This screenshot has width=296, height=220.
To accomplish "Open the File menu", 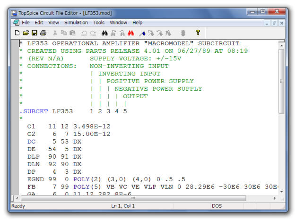I will pyautogui.click(x=26, y=23).
